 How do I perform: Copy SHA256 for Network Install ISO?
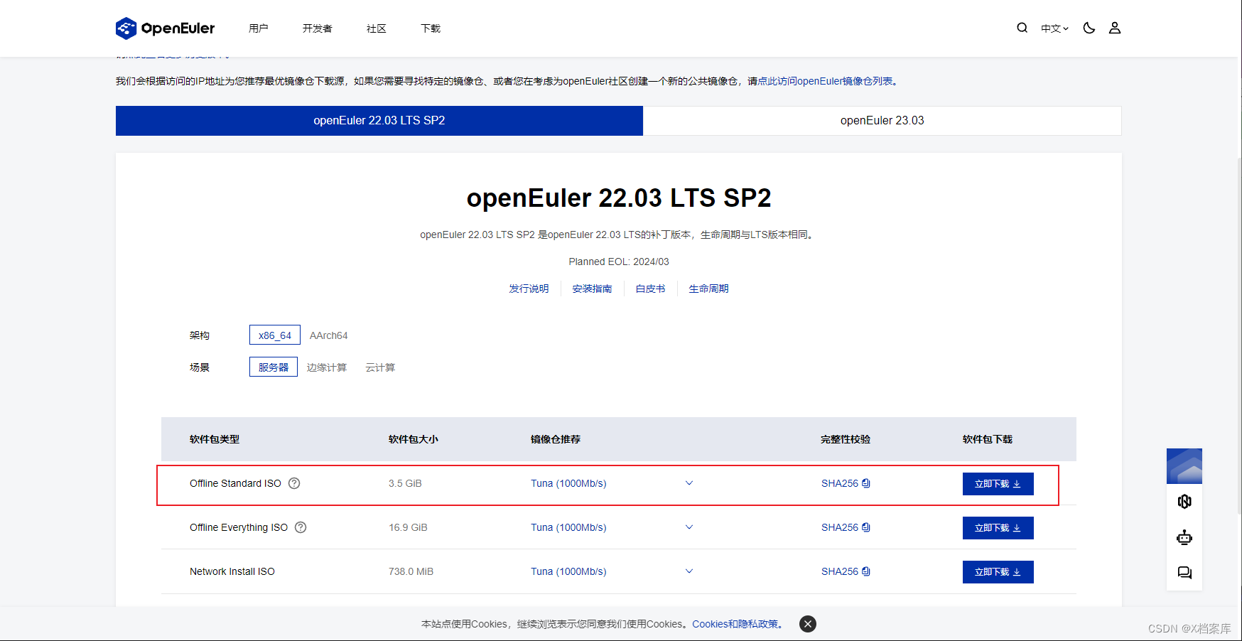866,571
